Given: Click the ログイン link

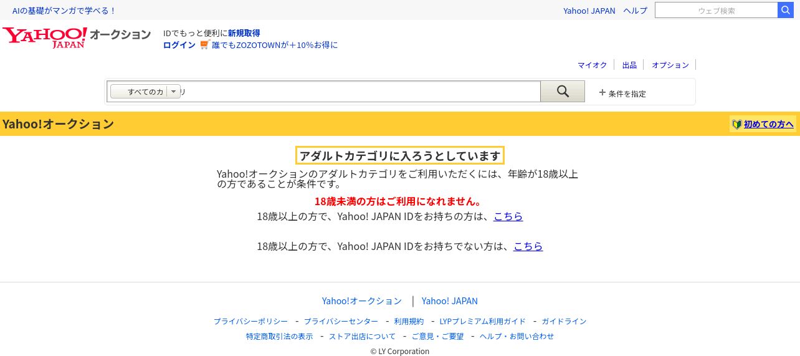Looking at the screenshot, I should pyautogui.click(x=179, y=45).
